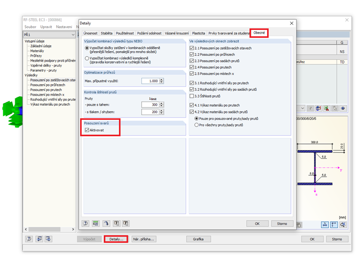Uncheck '2.5 Posouzení po místech x'
The image size is (360, 270).
coord(191,73)
